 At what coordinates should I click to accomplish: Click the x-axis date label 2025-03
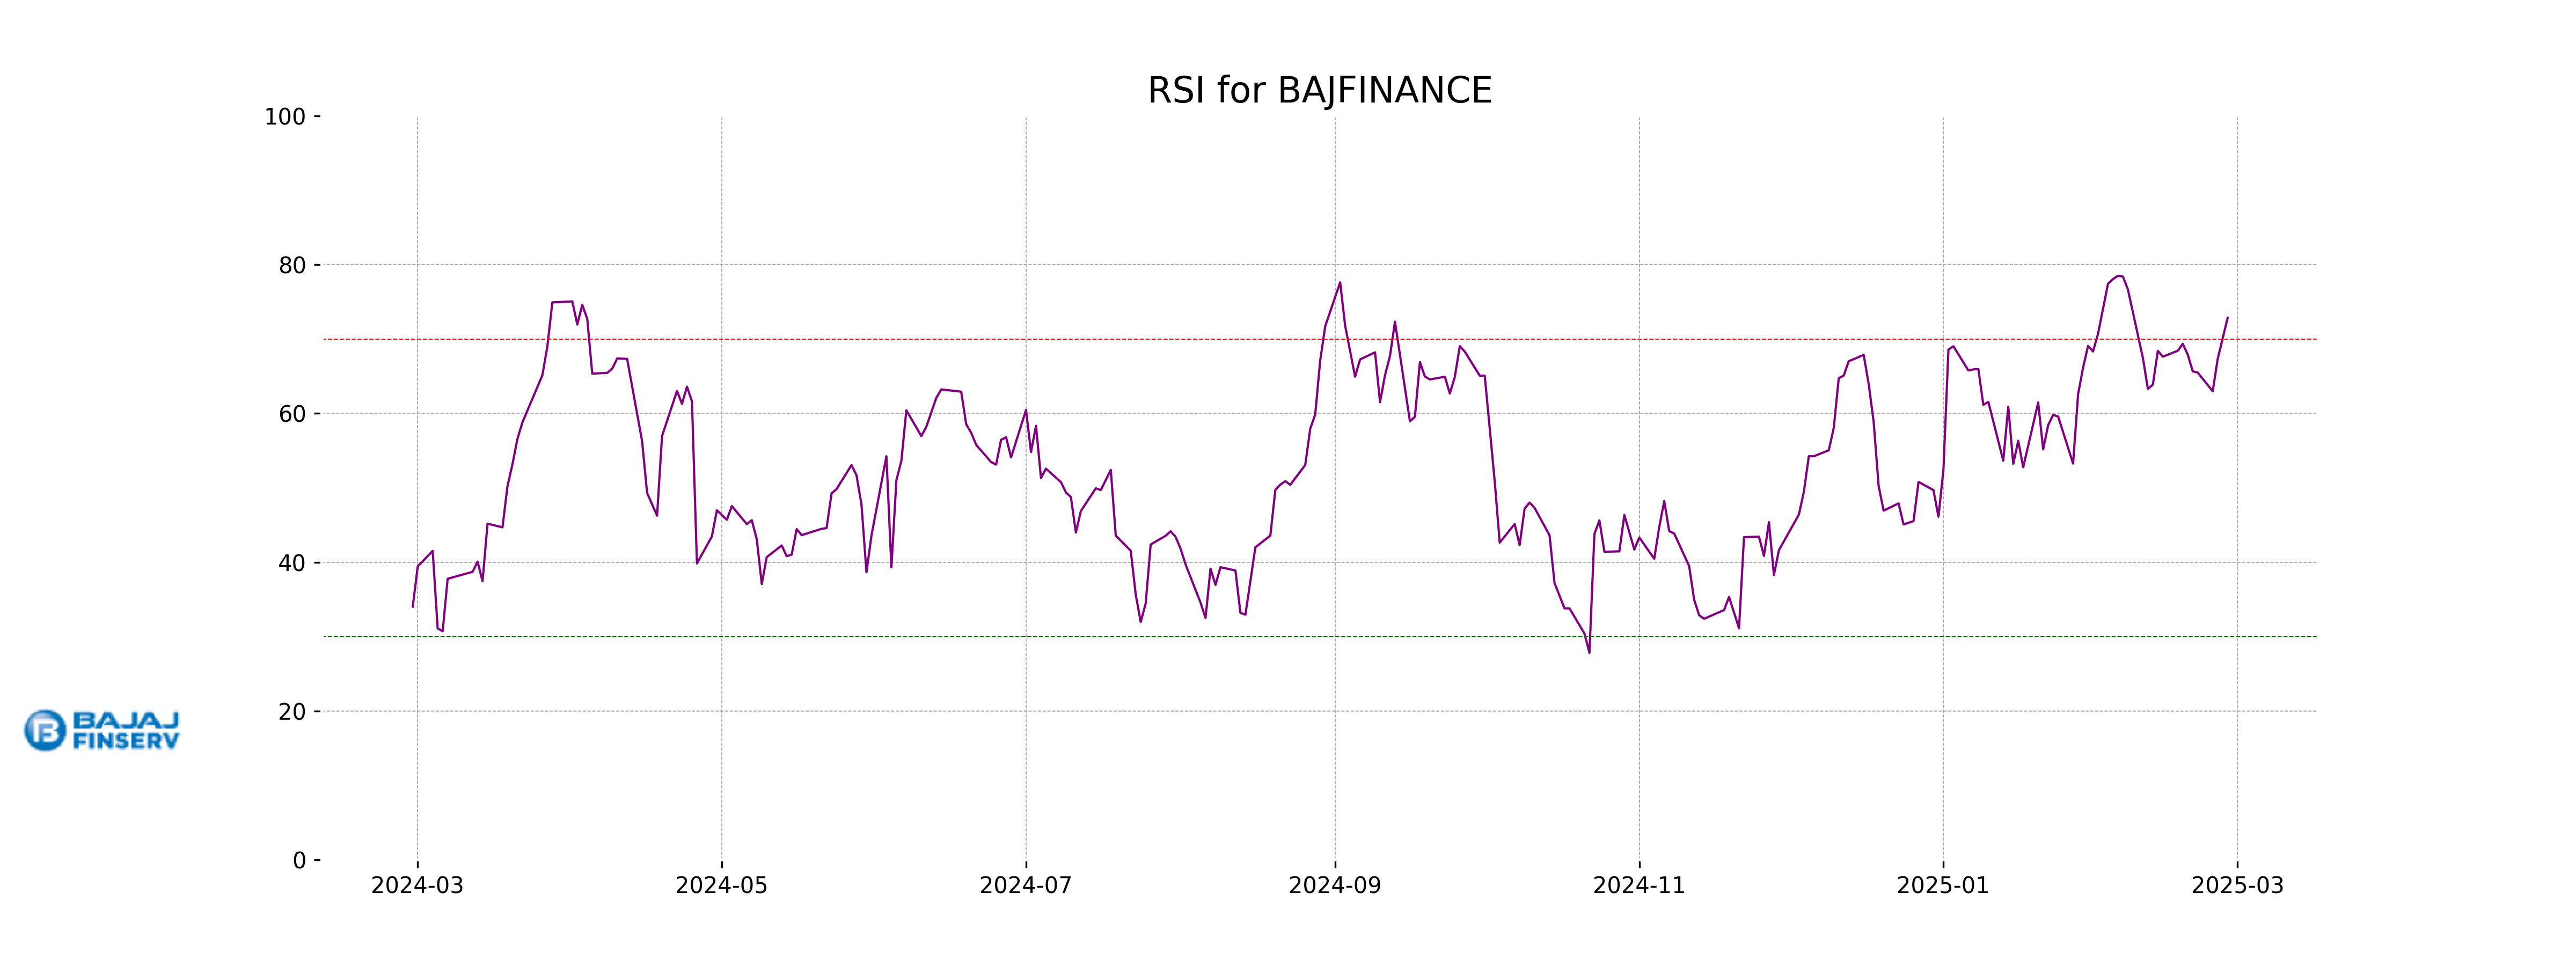[x=2237, y=886]
